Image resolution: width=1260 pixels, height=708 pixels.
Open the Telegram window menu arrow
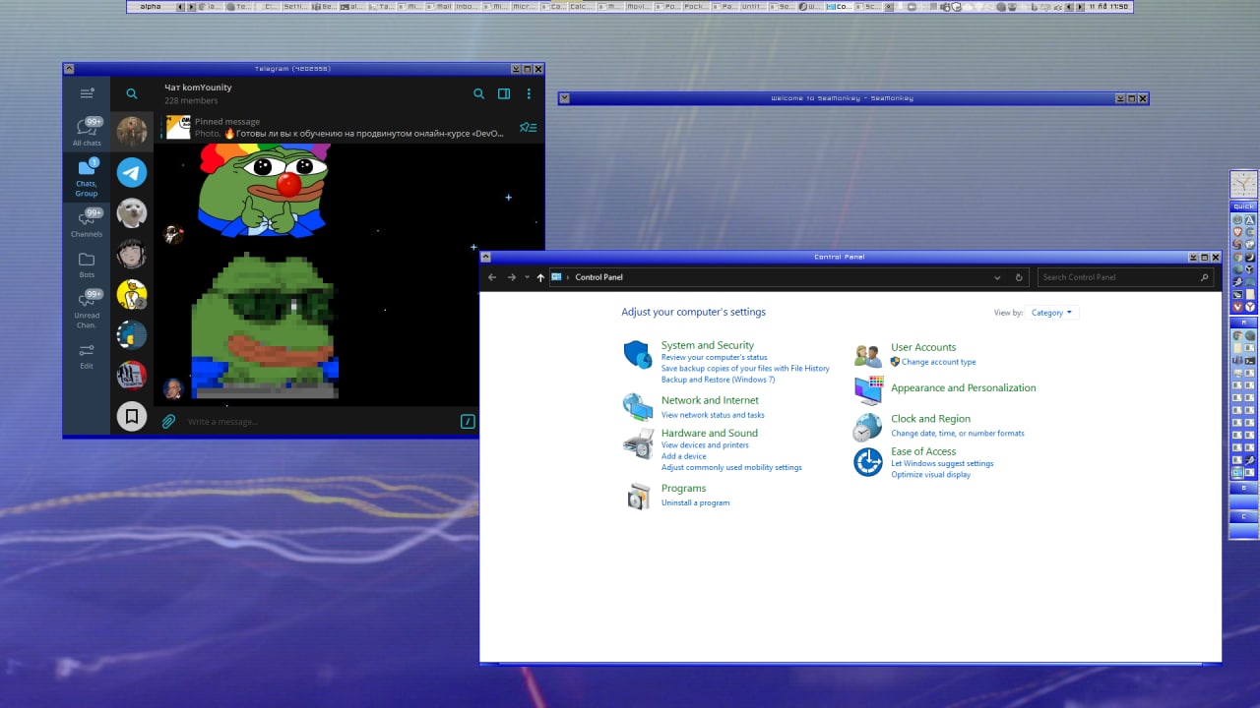69,69
